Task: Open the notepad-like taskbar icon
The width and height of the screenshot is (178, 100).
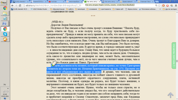Action: pyautogui.click(x=5, y=19)
